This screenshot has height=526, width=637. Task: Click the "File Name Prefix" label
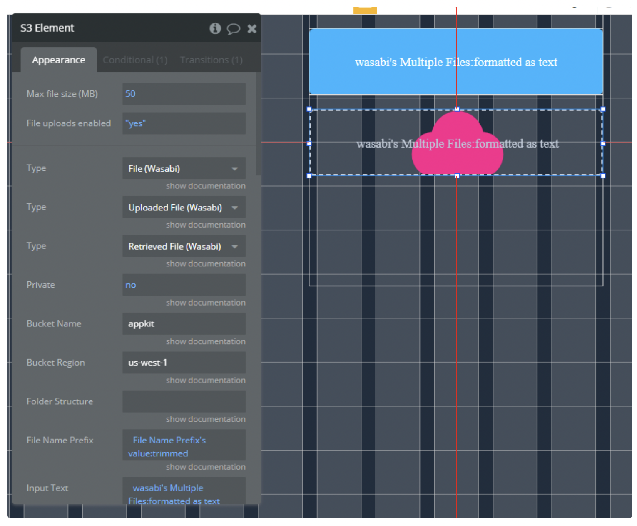[60, 440]
